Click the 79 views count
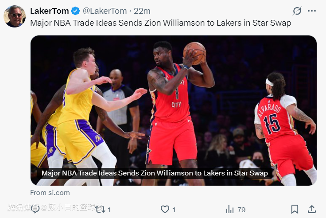326x218 pixels. [x=241, y=210]
